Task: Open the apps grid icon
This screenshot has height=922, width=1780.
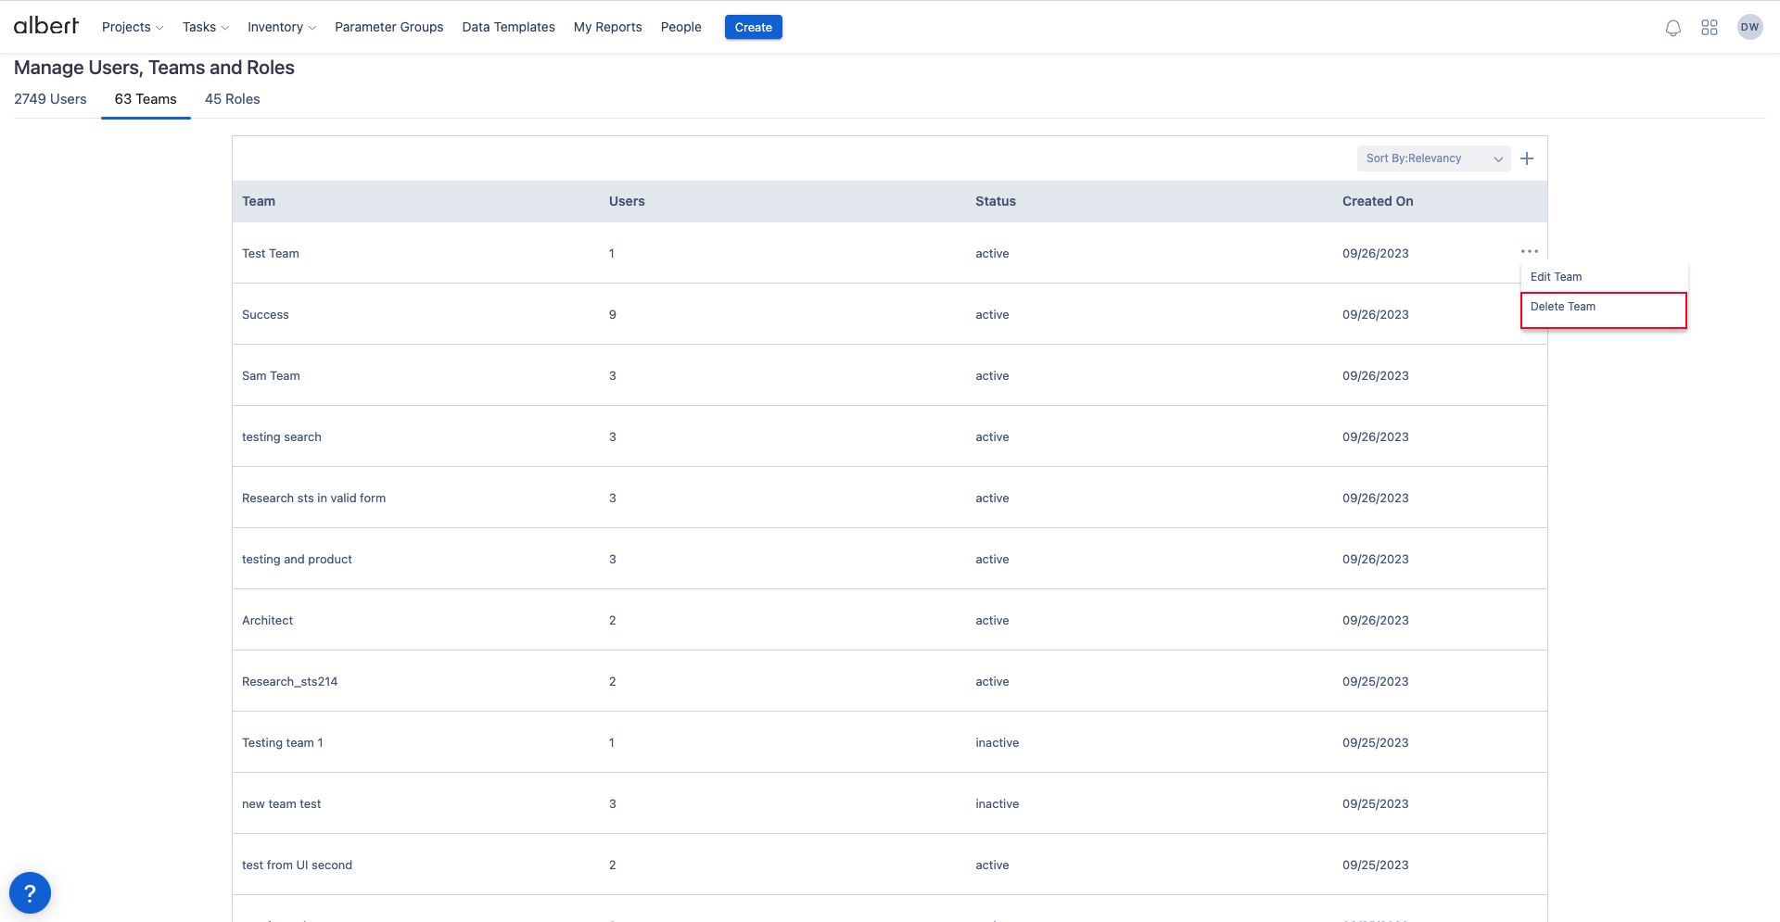Action: [1710, 28]
